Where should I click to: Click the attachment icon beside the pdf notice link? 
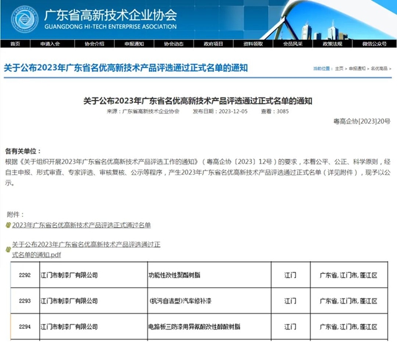coord(8,249)
